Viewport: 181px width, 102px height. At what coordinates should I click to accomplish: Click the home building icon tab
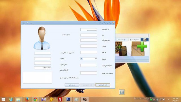(x=145, y=40)
